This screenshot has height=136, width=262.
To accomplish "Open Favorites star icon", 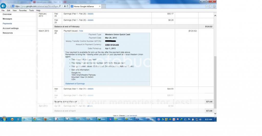I will (x=210, y=6).
